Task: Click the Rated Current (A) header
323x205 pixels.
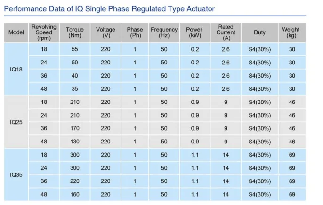Action: coord(226,32)
